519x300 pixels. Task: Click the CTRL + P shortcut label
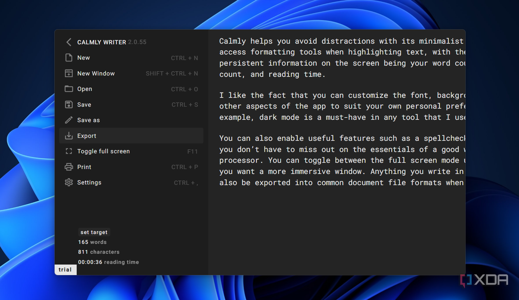[x=185, y=167]
